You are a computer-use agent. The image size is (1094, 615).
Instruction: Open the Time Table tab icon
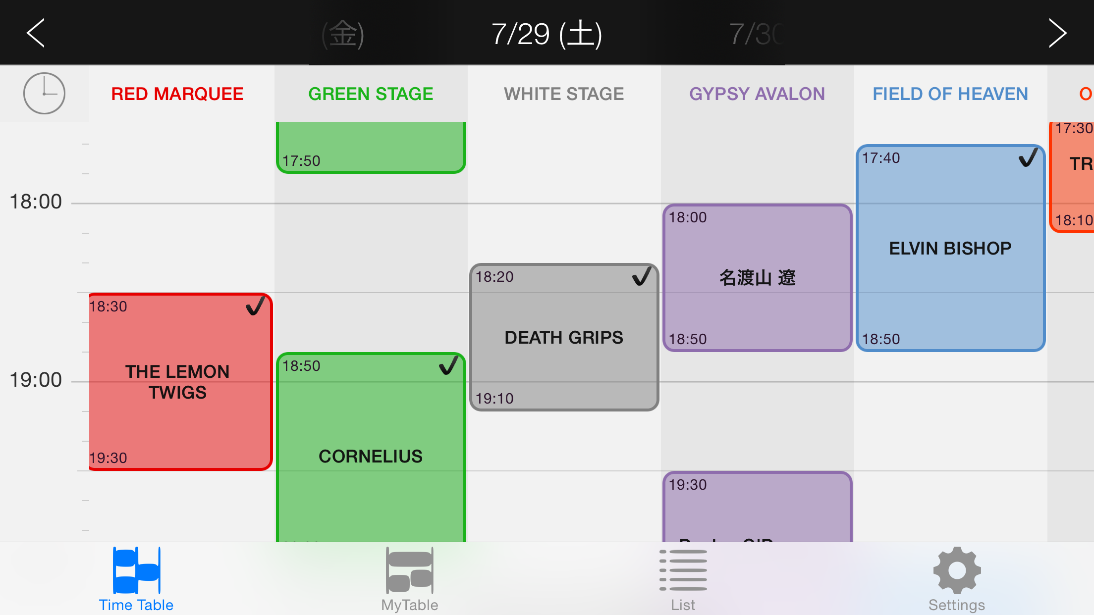coord(136,570)
